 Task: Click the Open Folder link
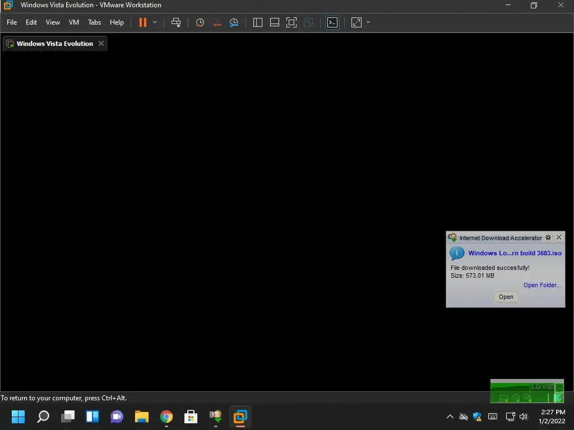[542, 285]
